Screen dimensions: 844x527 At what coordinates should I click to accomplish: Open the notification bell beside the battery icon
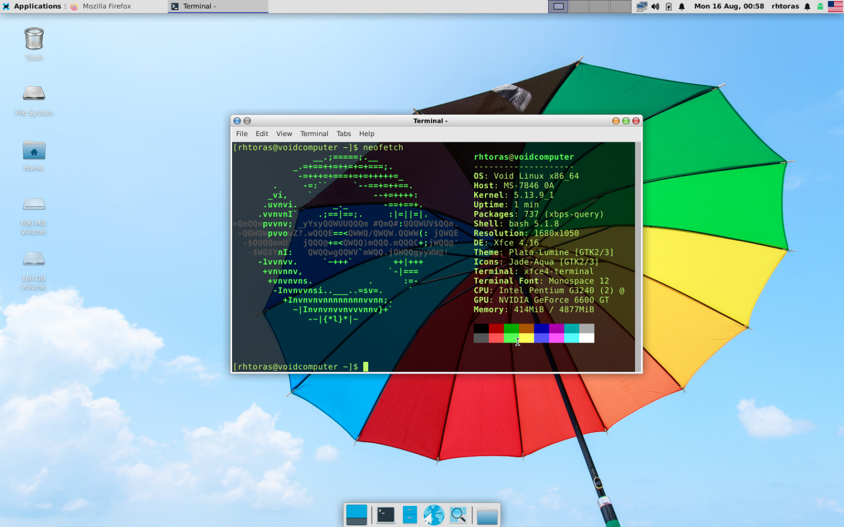[x=682, y=6]
